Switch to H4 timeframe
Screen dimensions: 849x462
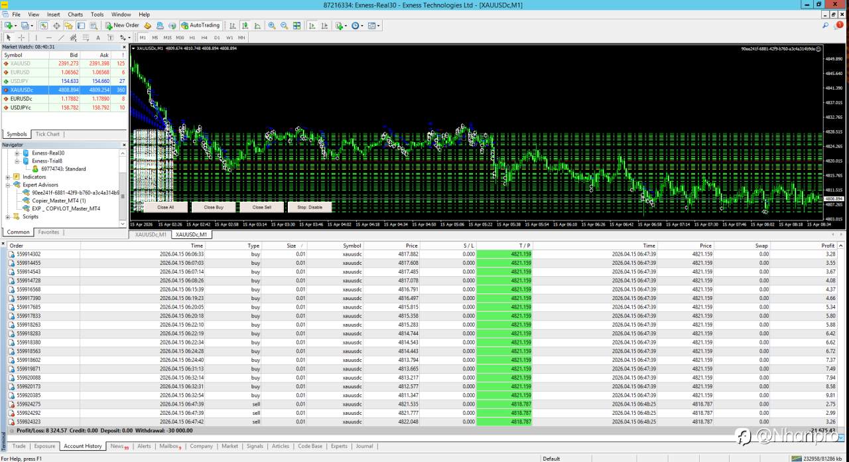(x=204, y=37)
